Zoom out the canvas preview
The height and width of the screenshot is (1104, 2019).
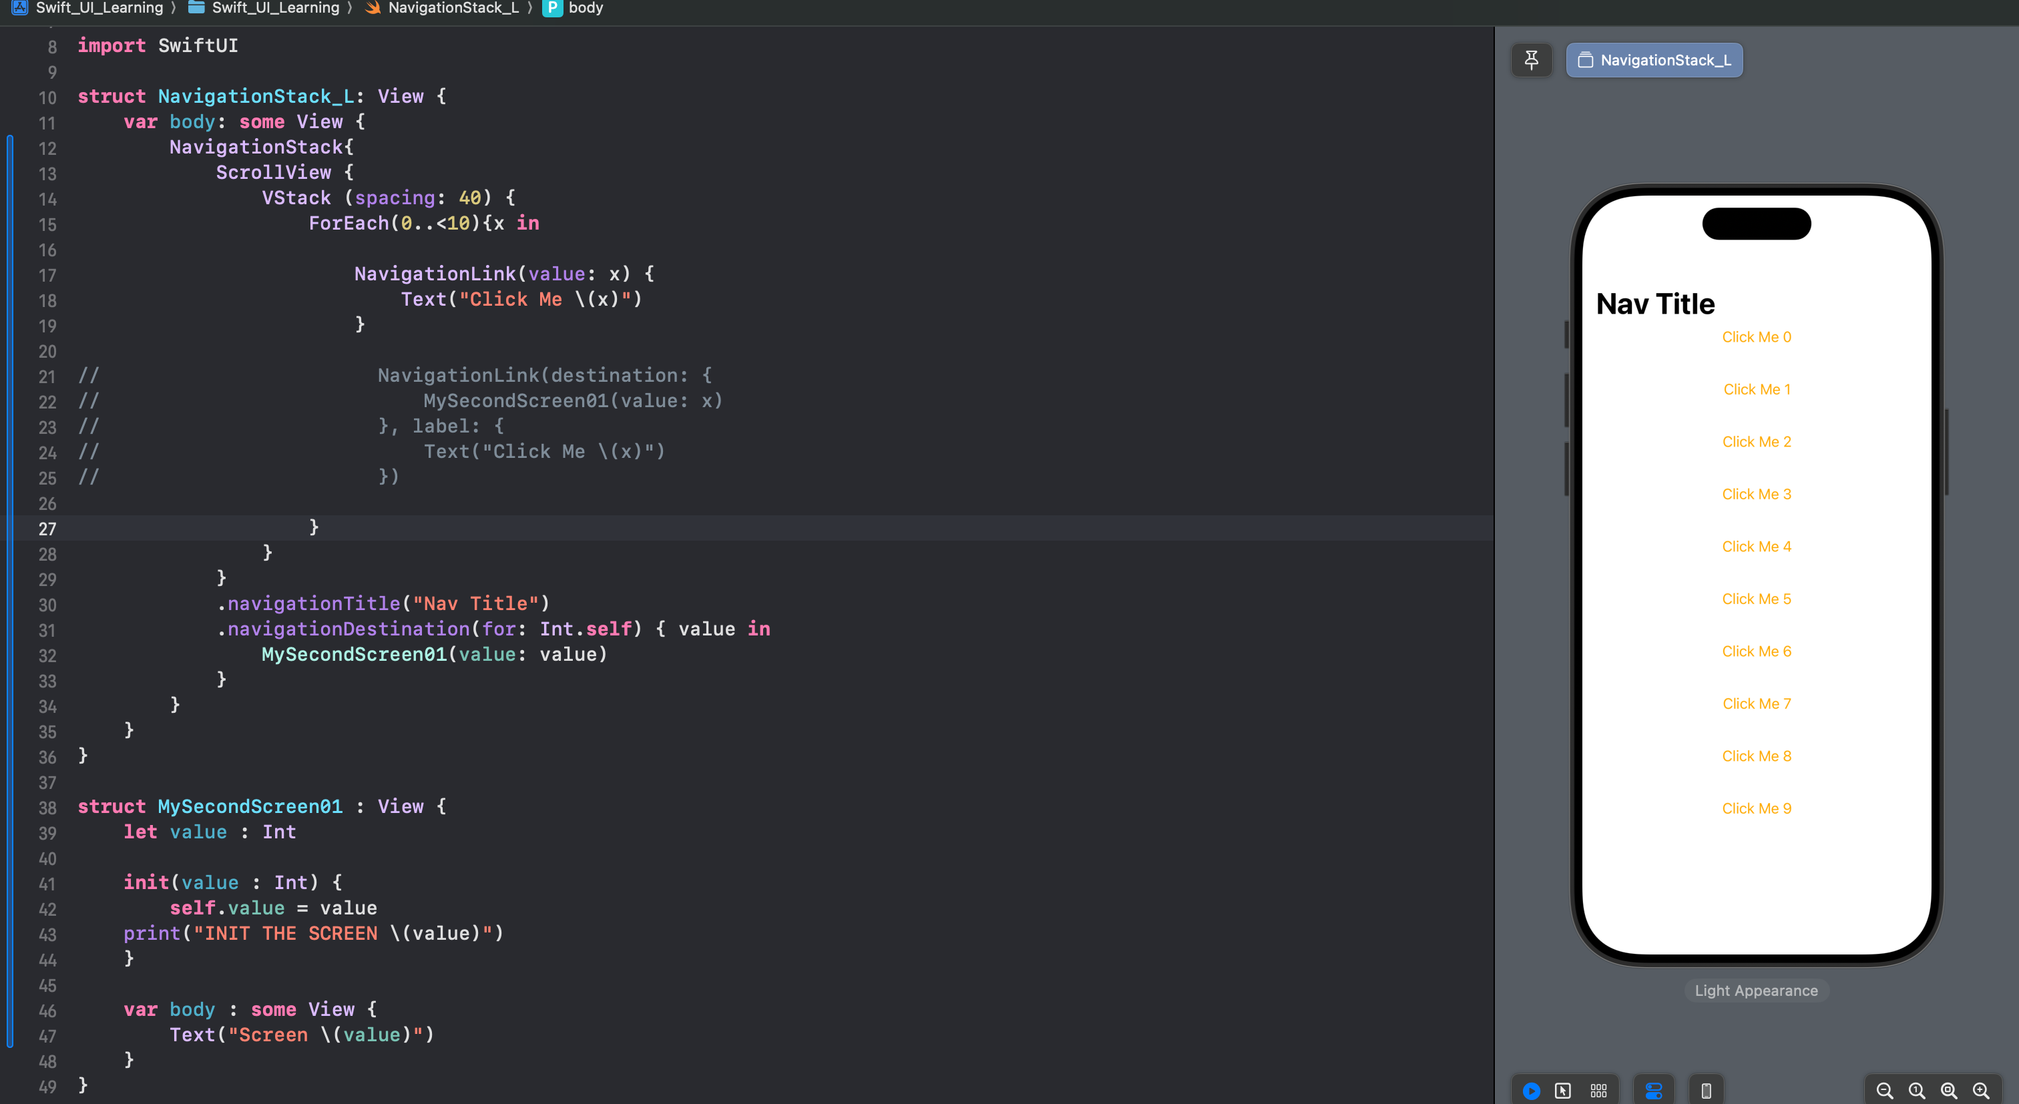tap(1884, 1090)
